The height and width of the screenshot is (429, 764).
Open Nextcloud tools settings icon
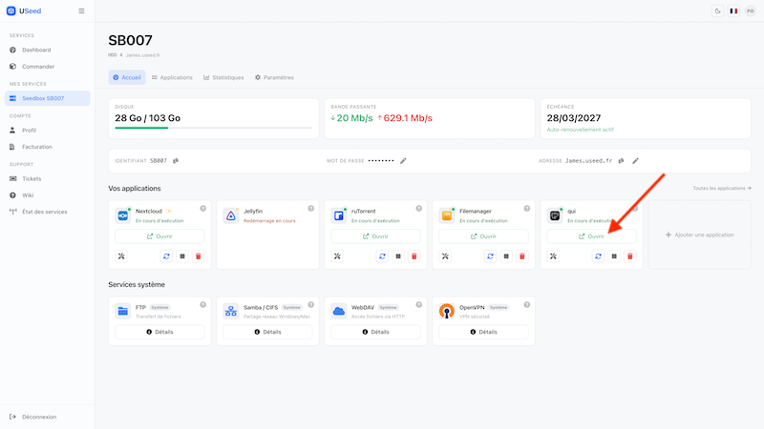pos(121,256)
